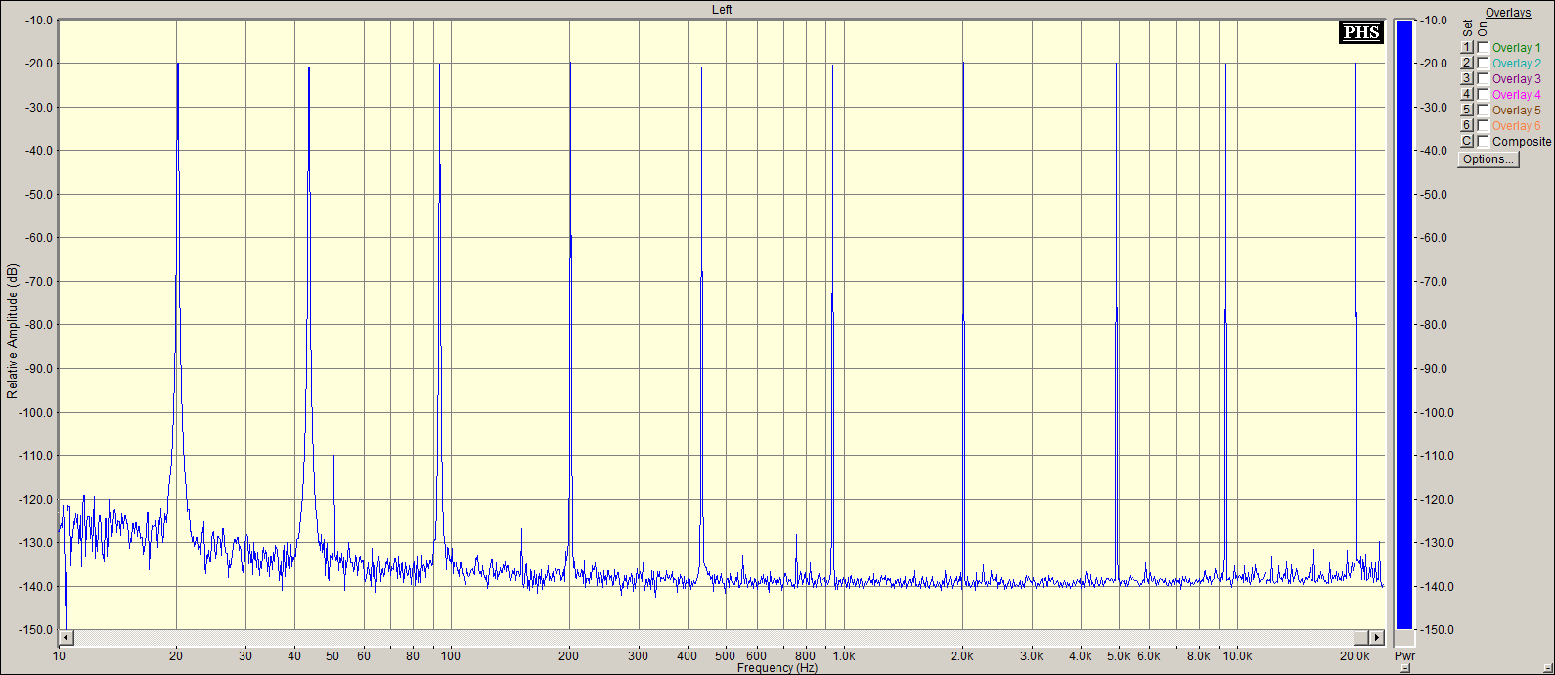Screen dimensions: 1555x675
Task: Set Overlay 6 with the '6' button
Action: (1466, 125)
